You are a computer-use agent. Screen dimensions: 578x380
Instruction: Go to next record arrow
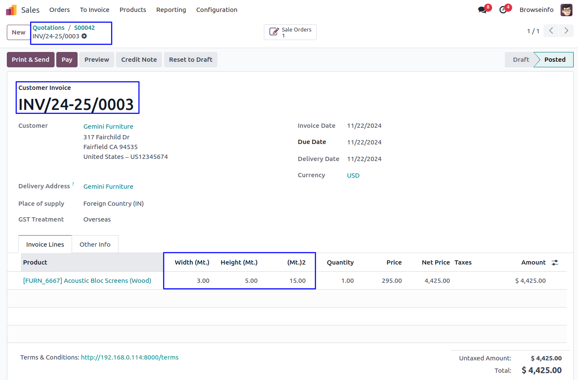(566, 31)
